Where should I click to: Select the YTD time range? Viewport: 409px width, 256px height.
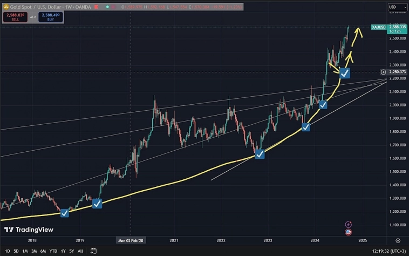[53, 251]
